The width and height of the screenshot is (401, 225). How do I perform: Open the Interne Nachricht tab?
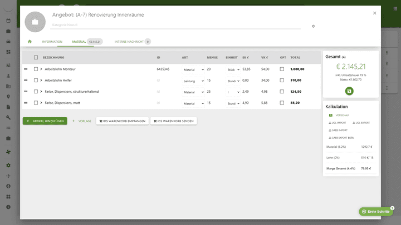[129, 42]
